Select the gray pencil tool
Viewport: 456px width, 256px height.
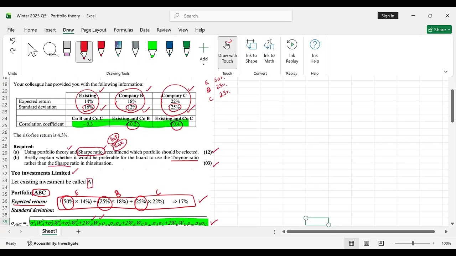pyautogui.click(x=135, y=49)
